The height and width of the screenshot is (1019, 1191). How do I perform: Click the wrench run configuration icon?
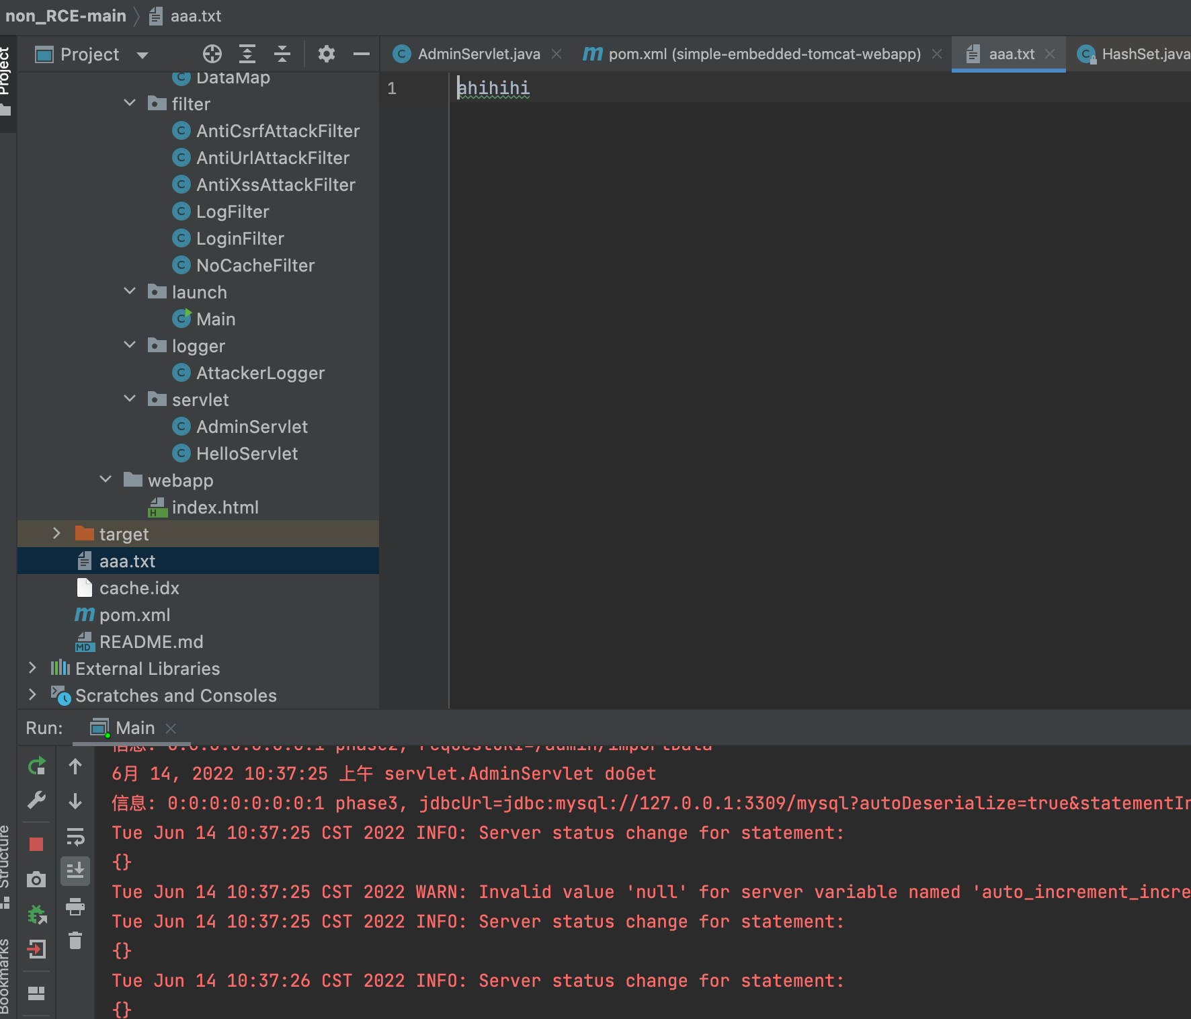[37, 800]
